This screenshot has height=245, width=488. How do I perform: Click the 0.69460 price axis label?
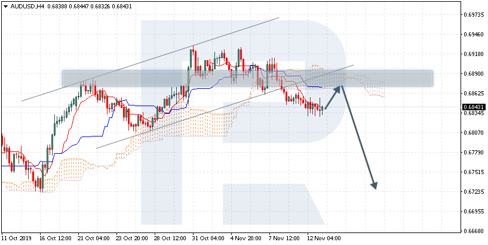point(474,34)
